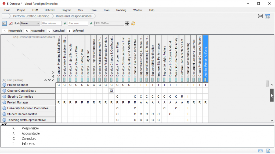The height and width of the screenshot is (154, 275).
Task: Open the matrix layout icon at top right
Action: [267, 16]
